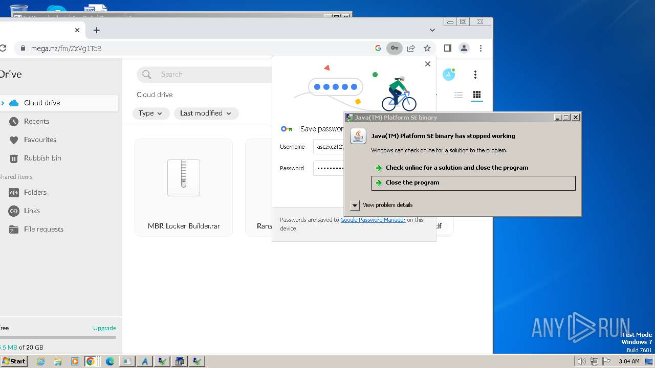The width and height of the screenshot is (655, 368).
Task: Click the Action Center flag tray icon
Action: click(x=607, y=361)
